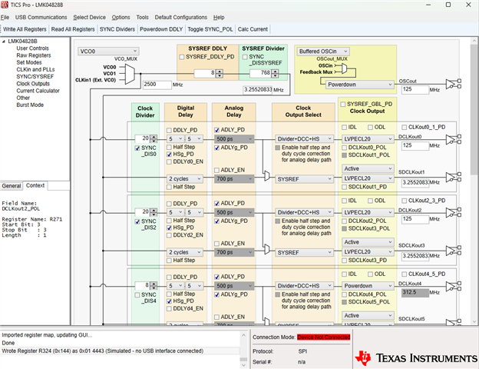Select Raw Registers in the tree
Viewport: 479px width, 369px height.
[x=34, y=55]
